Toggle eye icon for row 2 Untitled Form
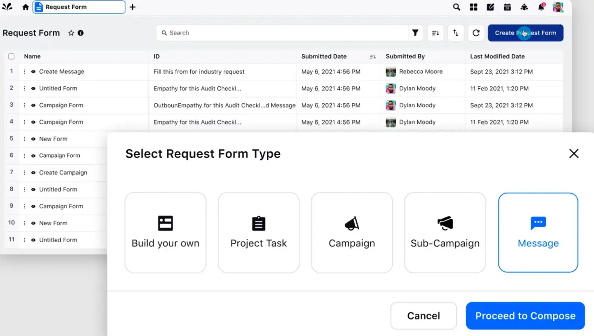Image resolution: width=594 pixels, height=336 pixels. pos(33,88)
